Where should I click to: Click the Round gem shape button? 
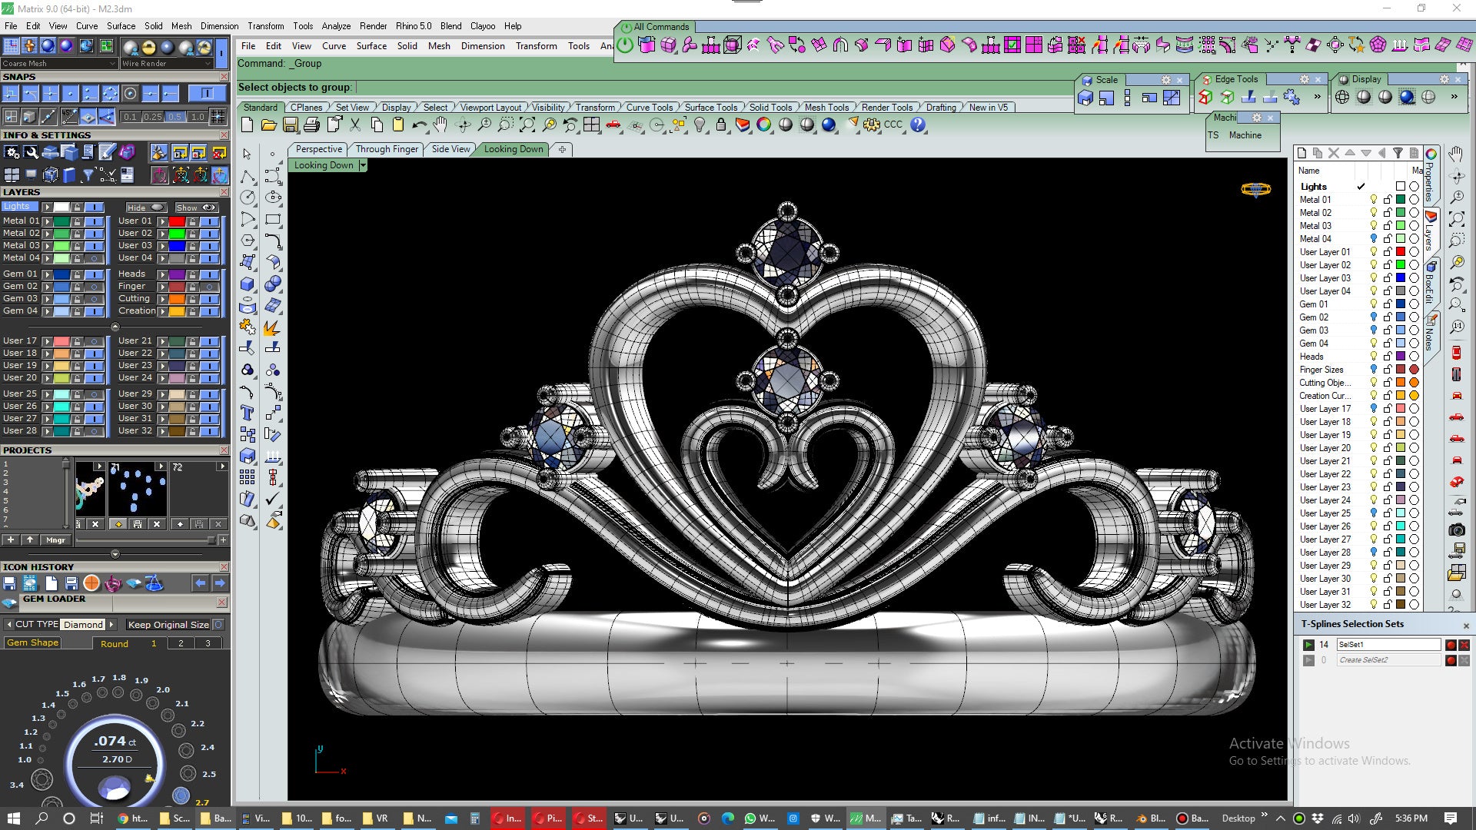click(x=114, y=644)
